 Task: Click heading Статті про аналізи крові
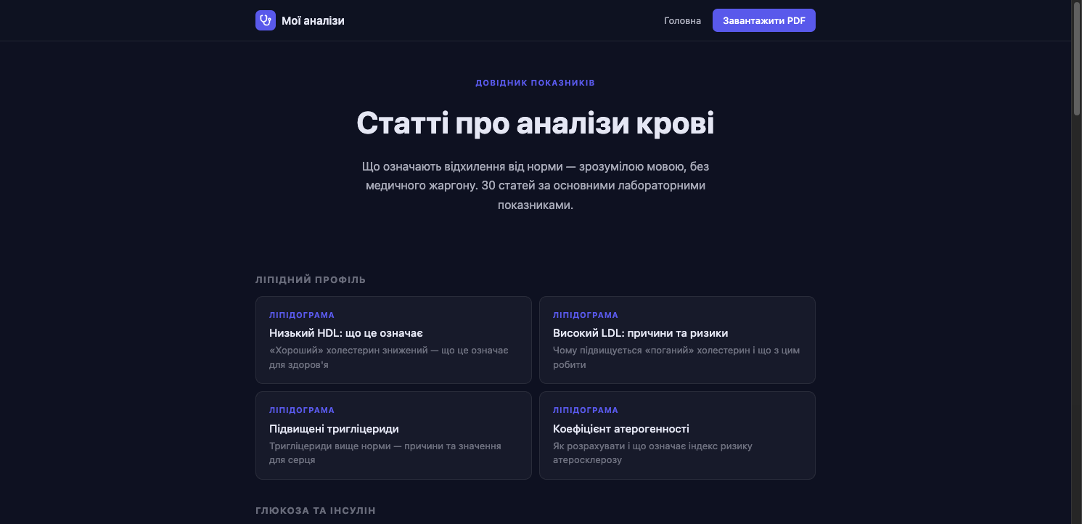536,123
